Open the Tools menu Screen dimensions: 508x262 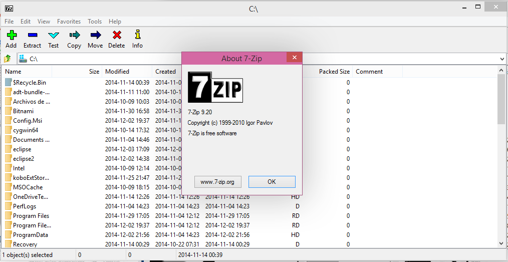(x=95, y=22)
